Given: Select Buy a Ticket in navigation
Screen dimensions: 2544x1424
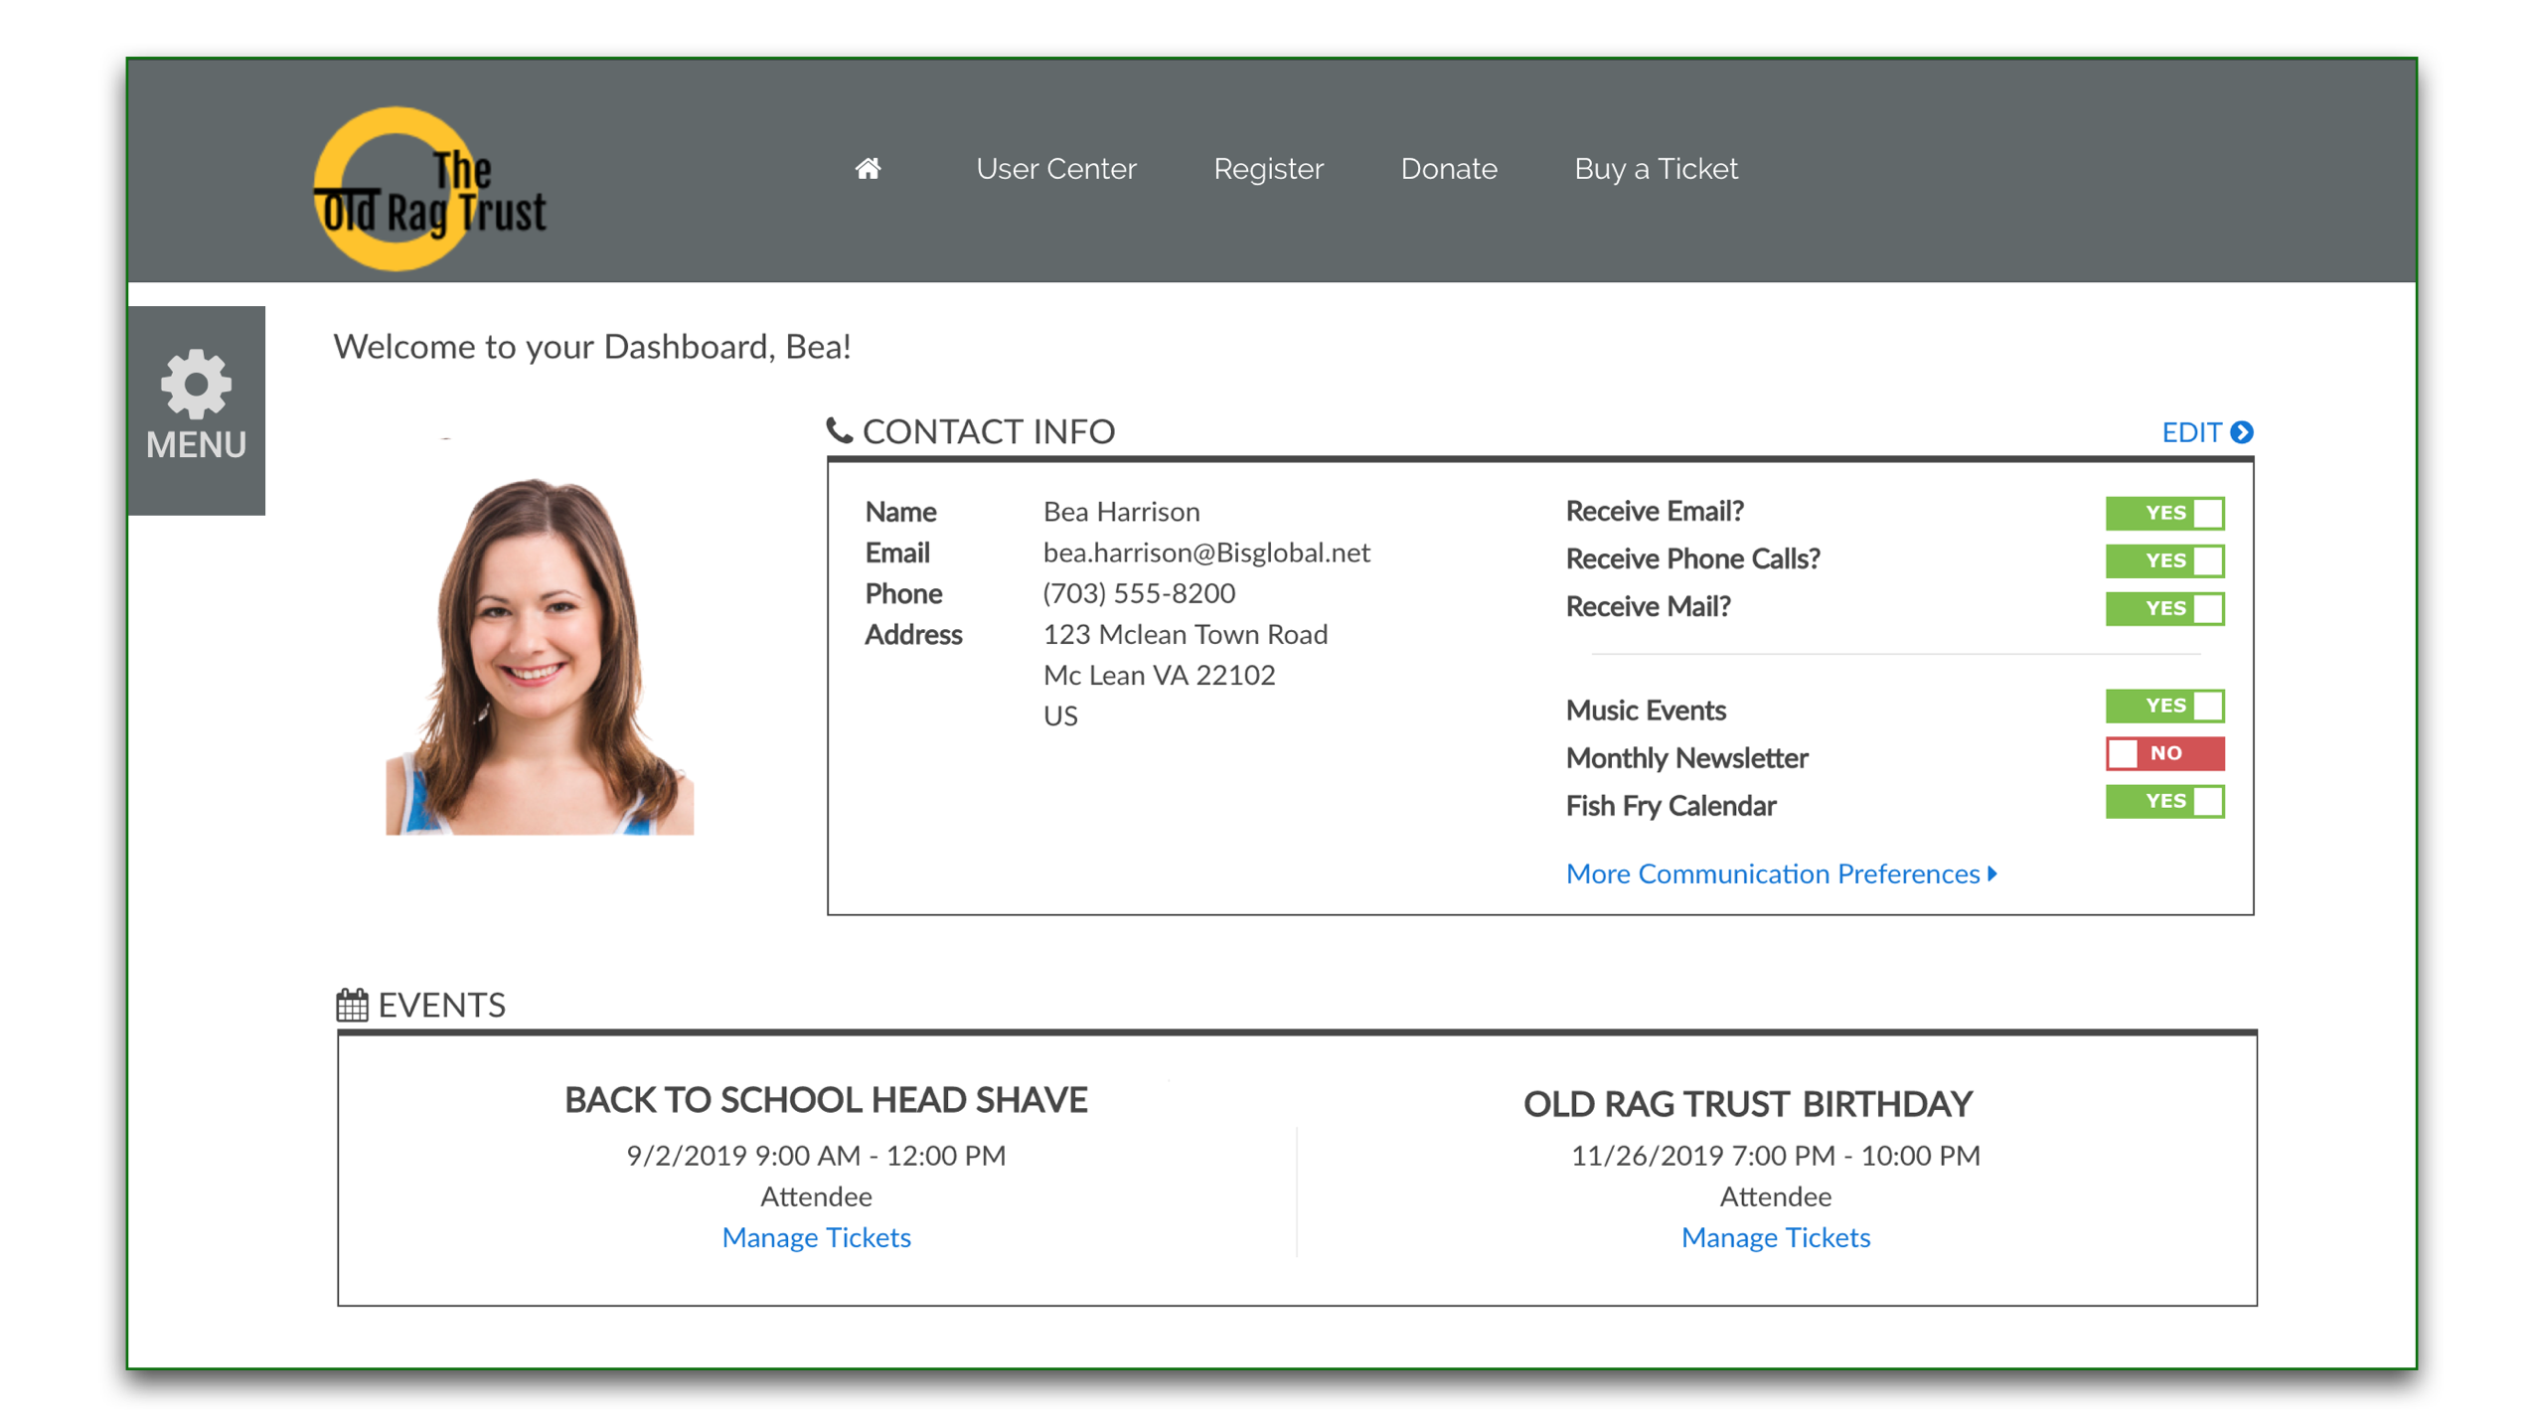Looking at the screenshot, I should 1656,169.
